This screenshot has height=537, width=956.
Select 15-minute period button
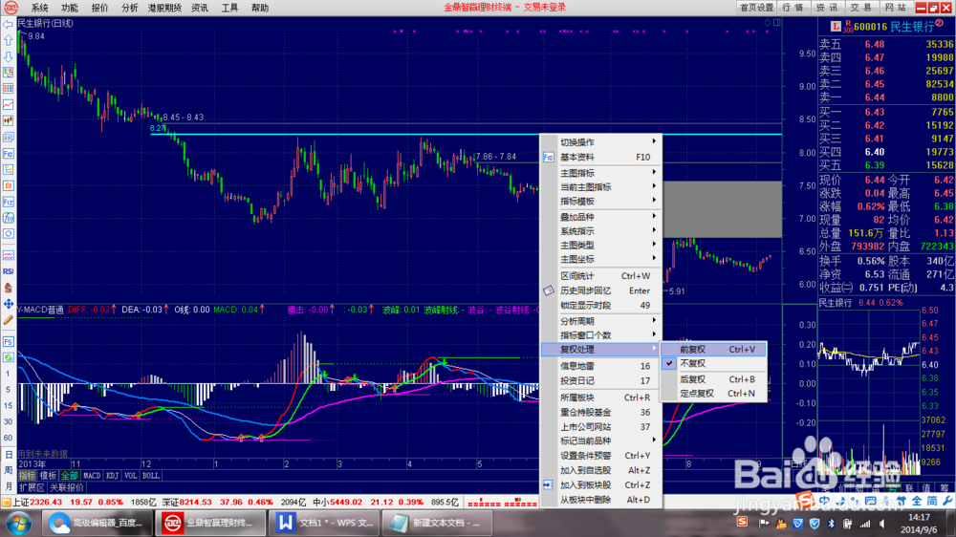(8, 406)
